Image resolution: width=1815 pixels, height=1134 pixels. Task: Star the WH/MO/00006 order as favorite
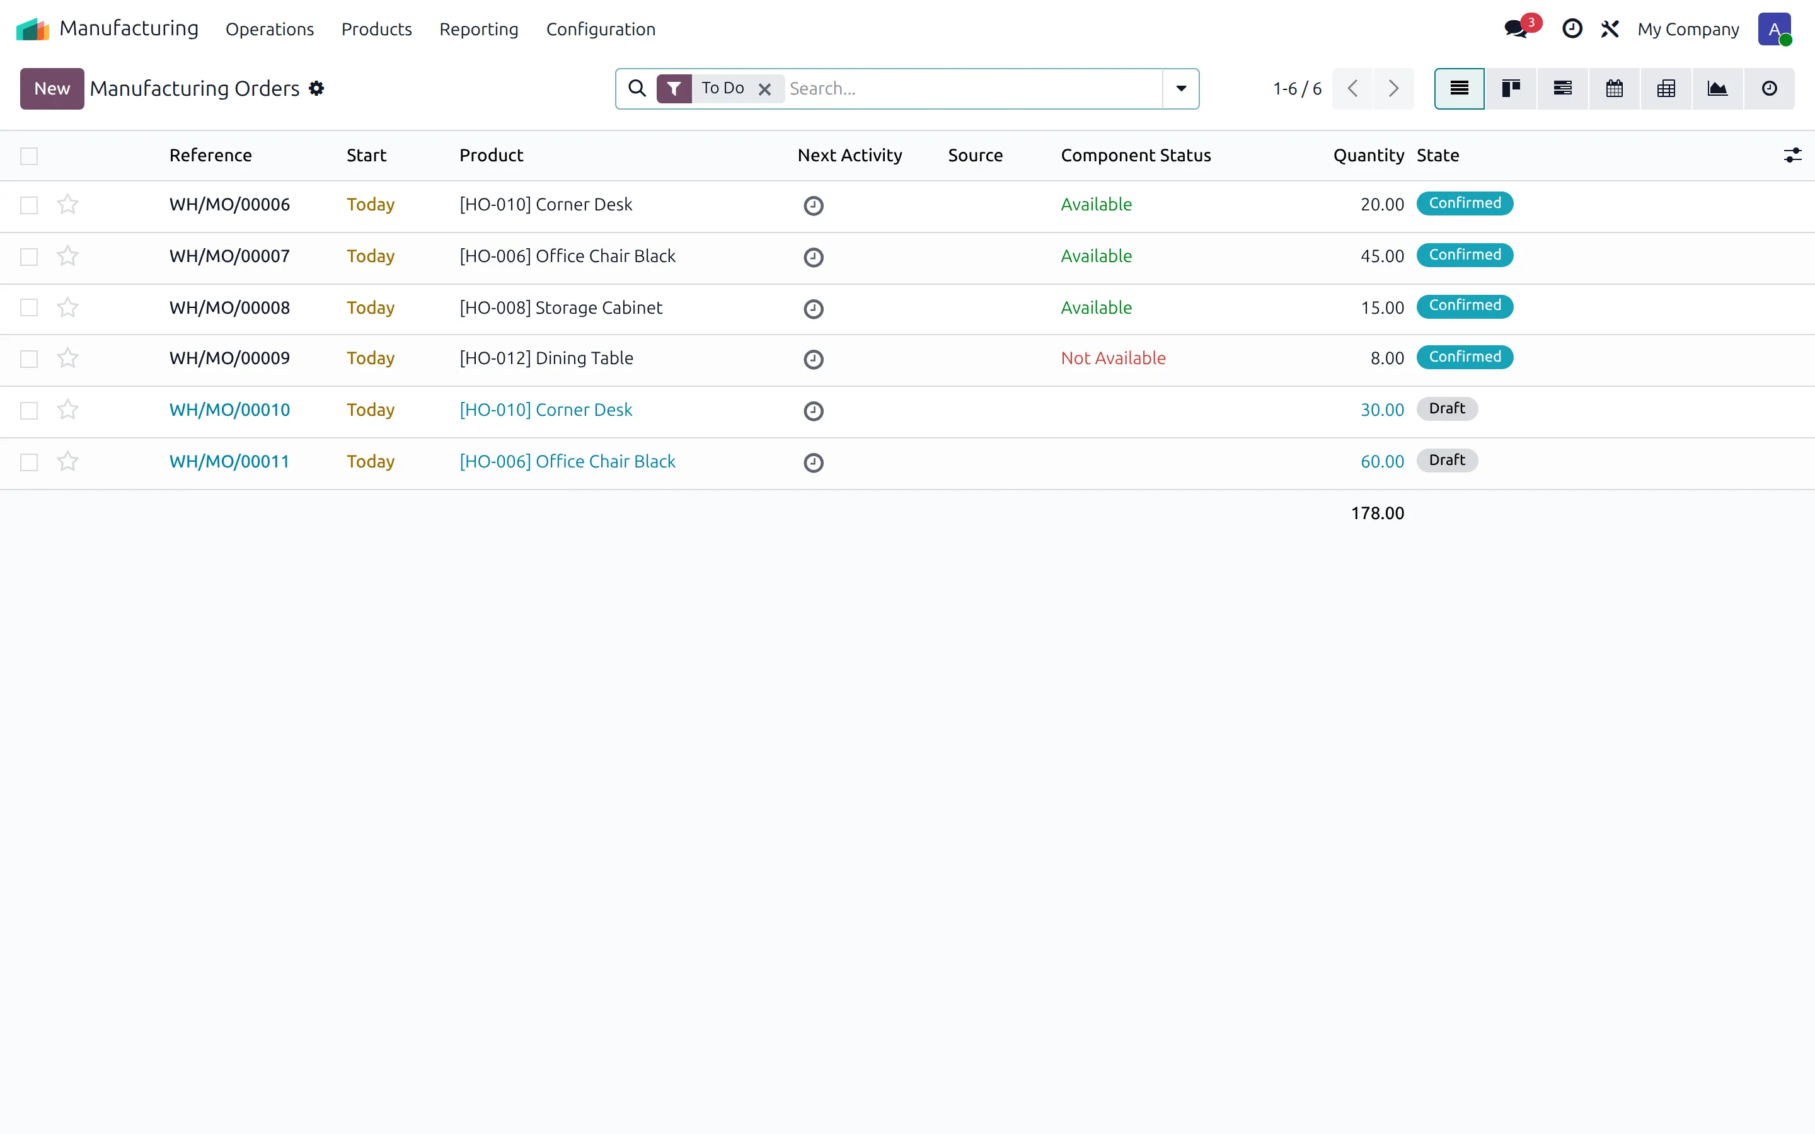[67, 204]
